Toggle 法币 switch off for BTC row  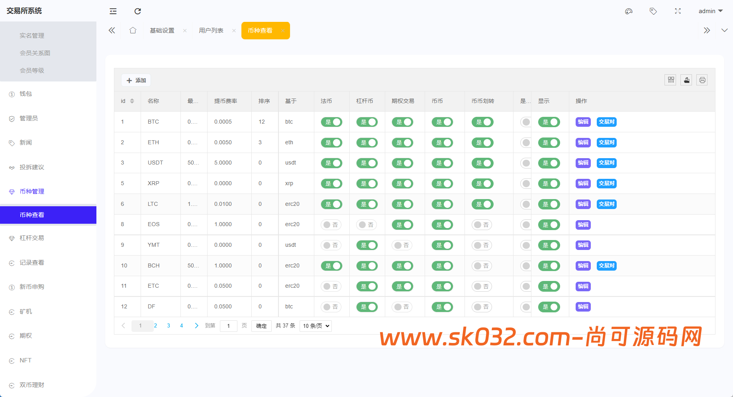tap(331, 122)
